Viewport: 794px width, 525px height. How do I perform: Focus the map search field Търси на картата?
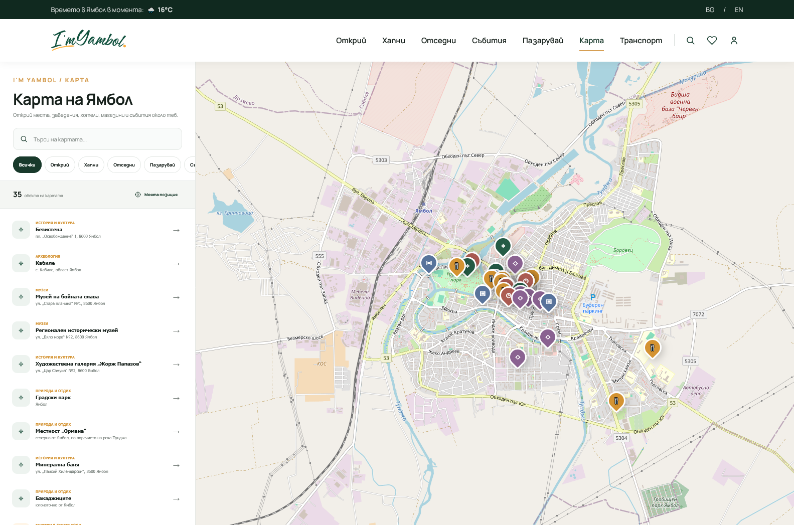[97, 139]
